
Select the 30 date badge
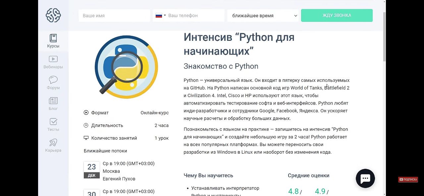92,193
